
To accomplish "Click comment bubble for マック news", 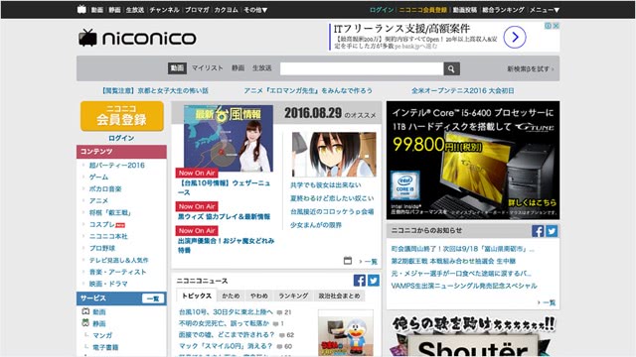I will 279,346.
